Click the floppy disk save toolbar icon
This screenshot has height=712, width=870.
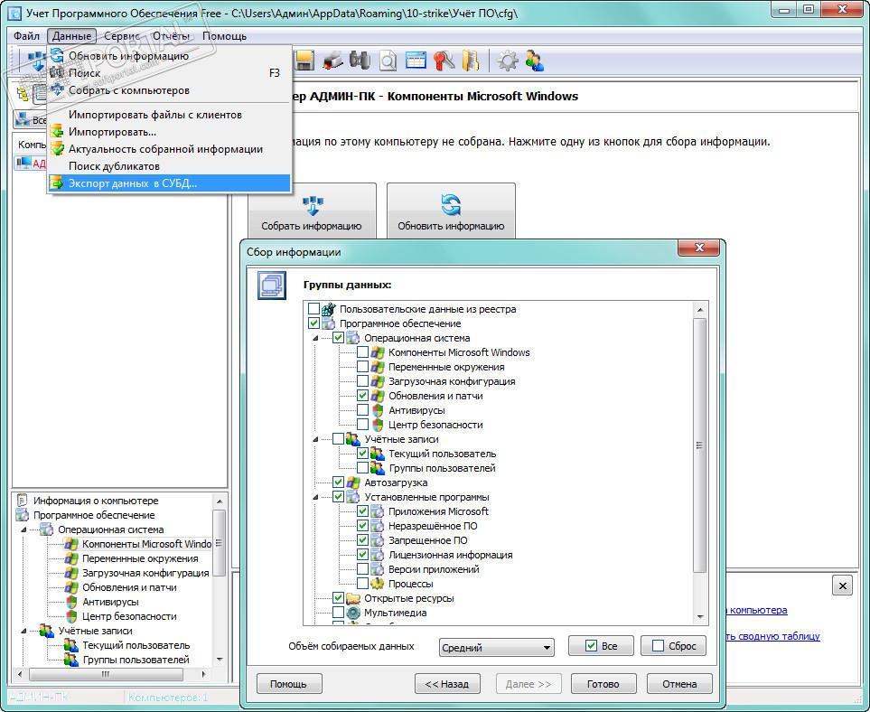pos(304,61)
